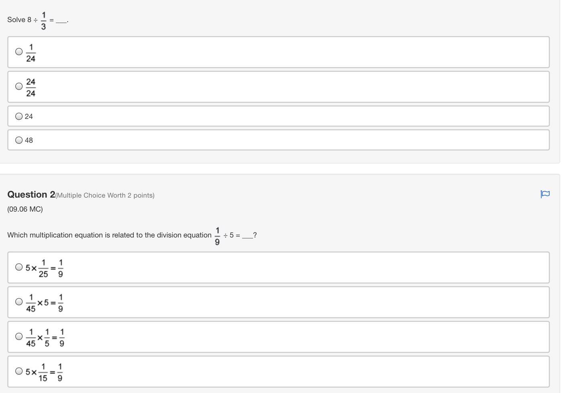This screenshot has height=393, width=571.
Task: Pick radio option 5 × 1/15 = 1/9
Action: 19,371
